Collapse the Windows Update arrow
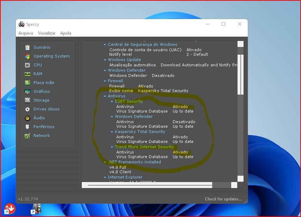This screenshot has width=301, height=217. click(x=105, y=60)
